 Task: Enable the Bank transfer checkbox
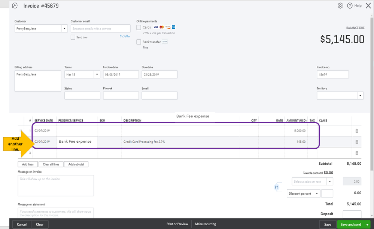click(139, 42)
